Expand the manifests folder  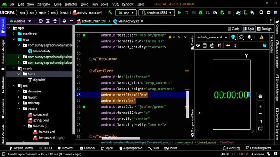(14, 34)
